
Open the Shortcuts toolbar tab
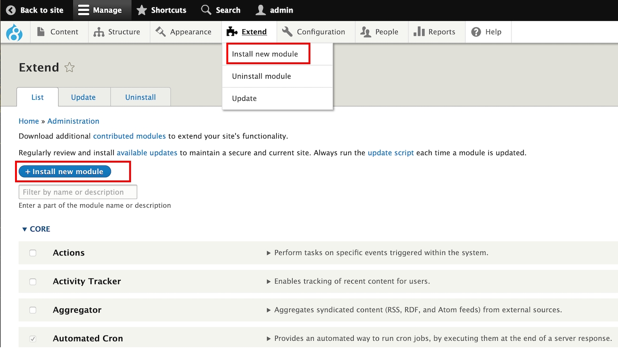161,10
